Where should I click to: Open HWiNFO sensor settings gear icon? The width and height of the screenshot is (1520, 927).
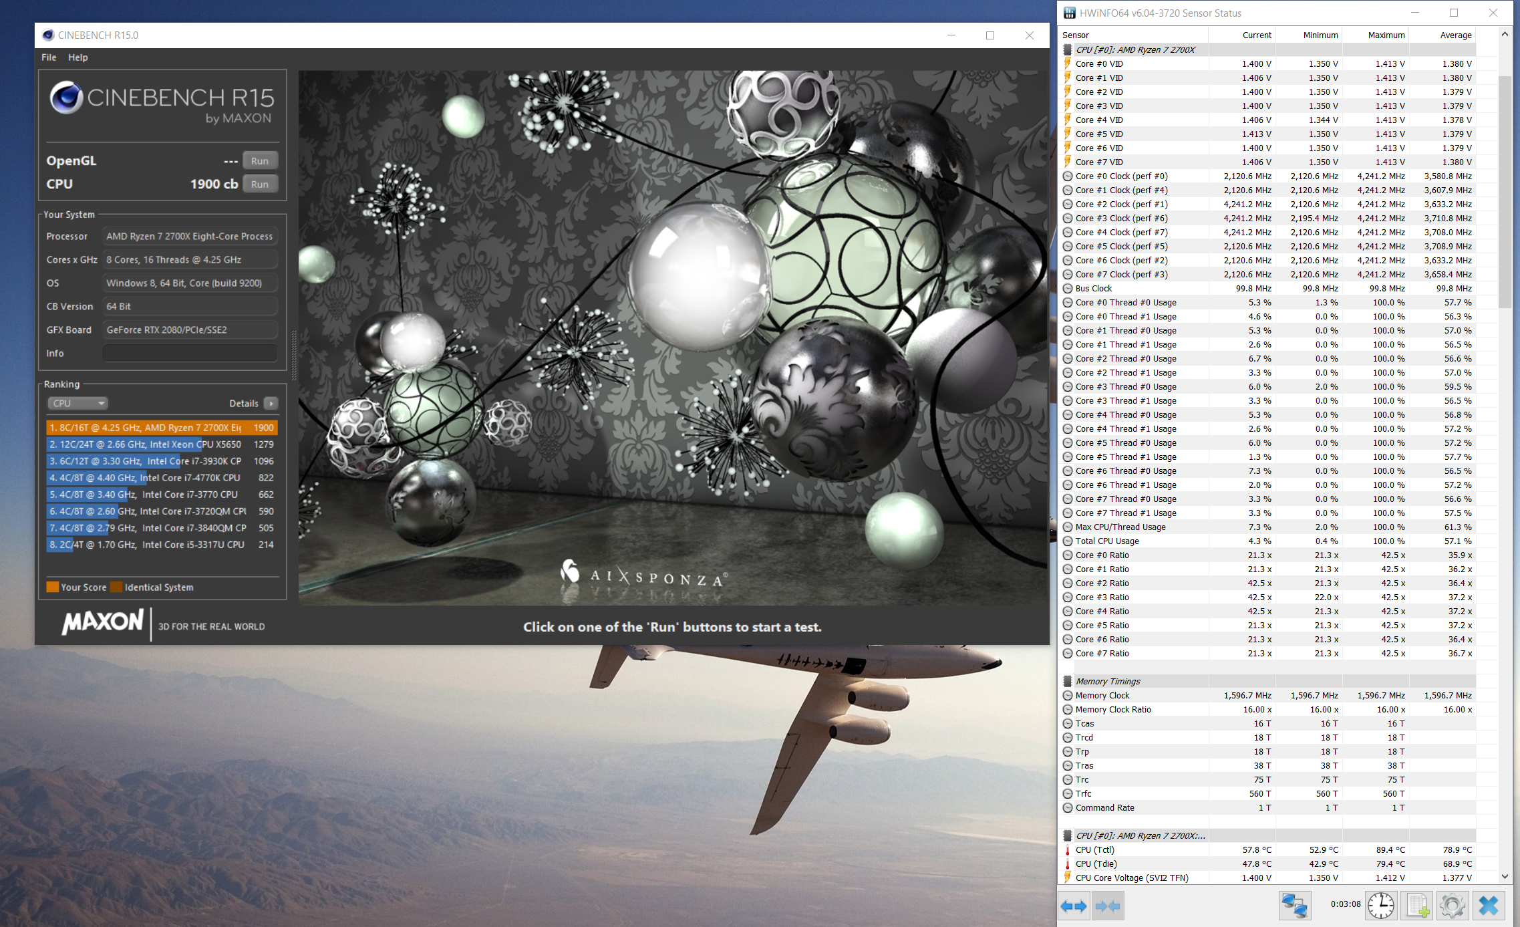pyautogui.click(x=1453, y=906)
